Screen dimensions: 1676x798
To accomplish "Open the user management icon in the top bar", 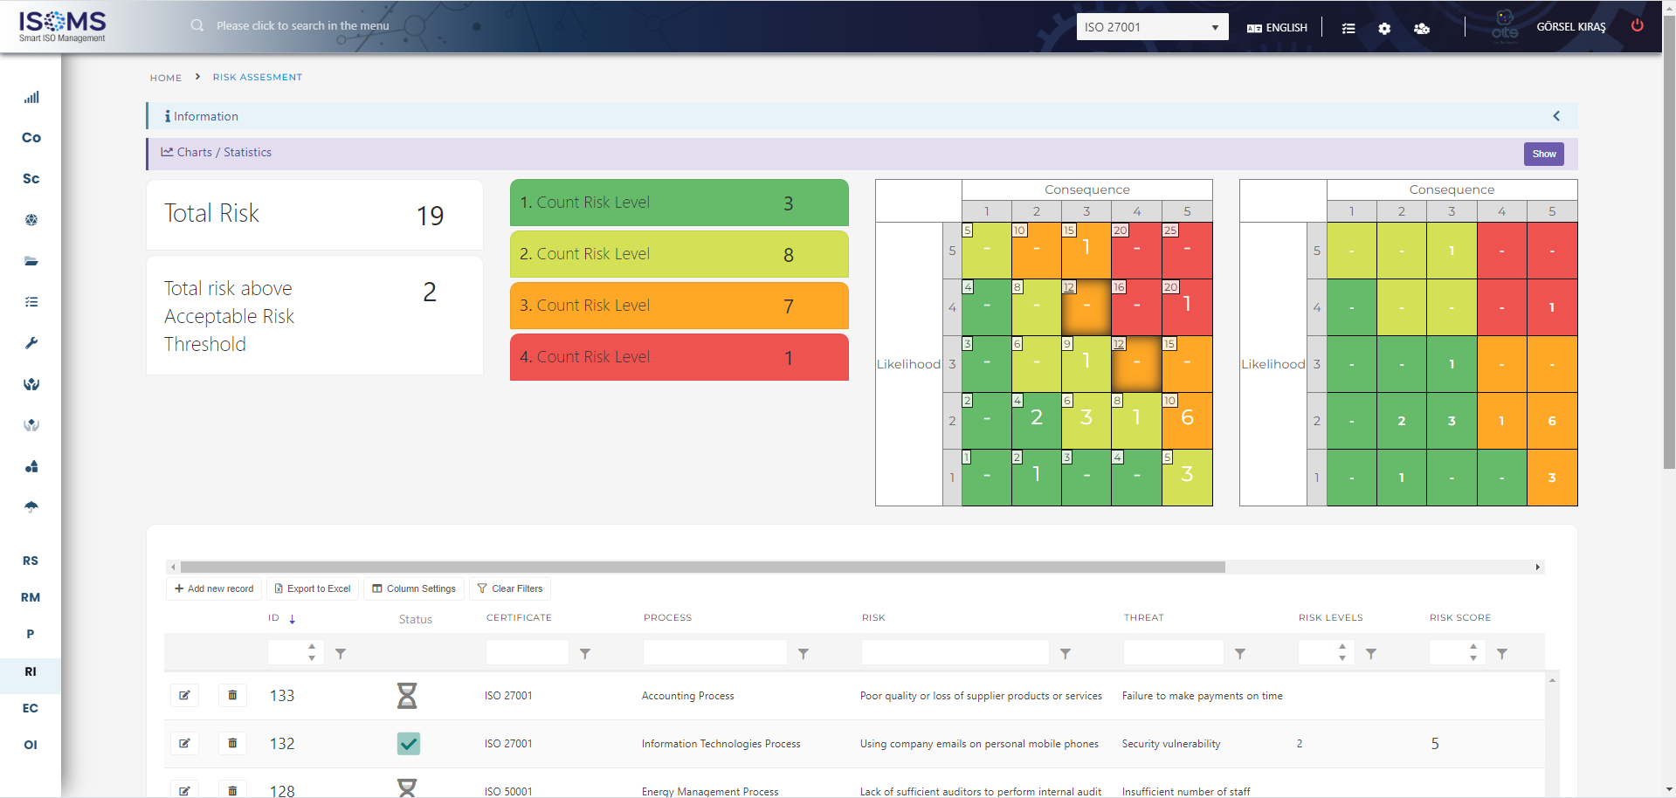I will point(1421,28).
